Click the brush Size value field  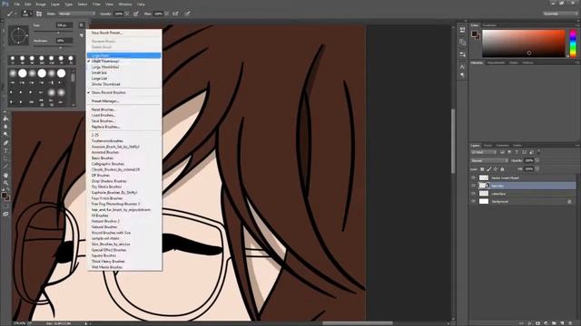click(64, 25)
